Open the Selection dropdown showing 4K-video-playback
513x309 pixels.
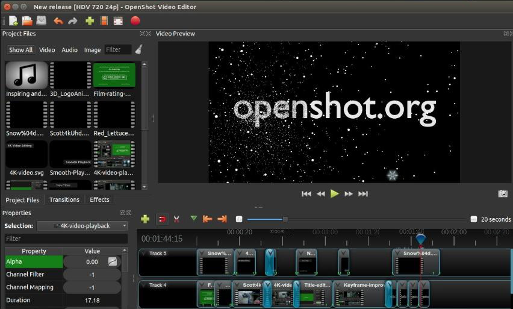[82, 226]
